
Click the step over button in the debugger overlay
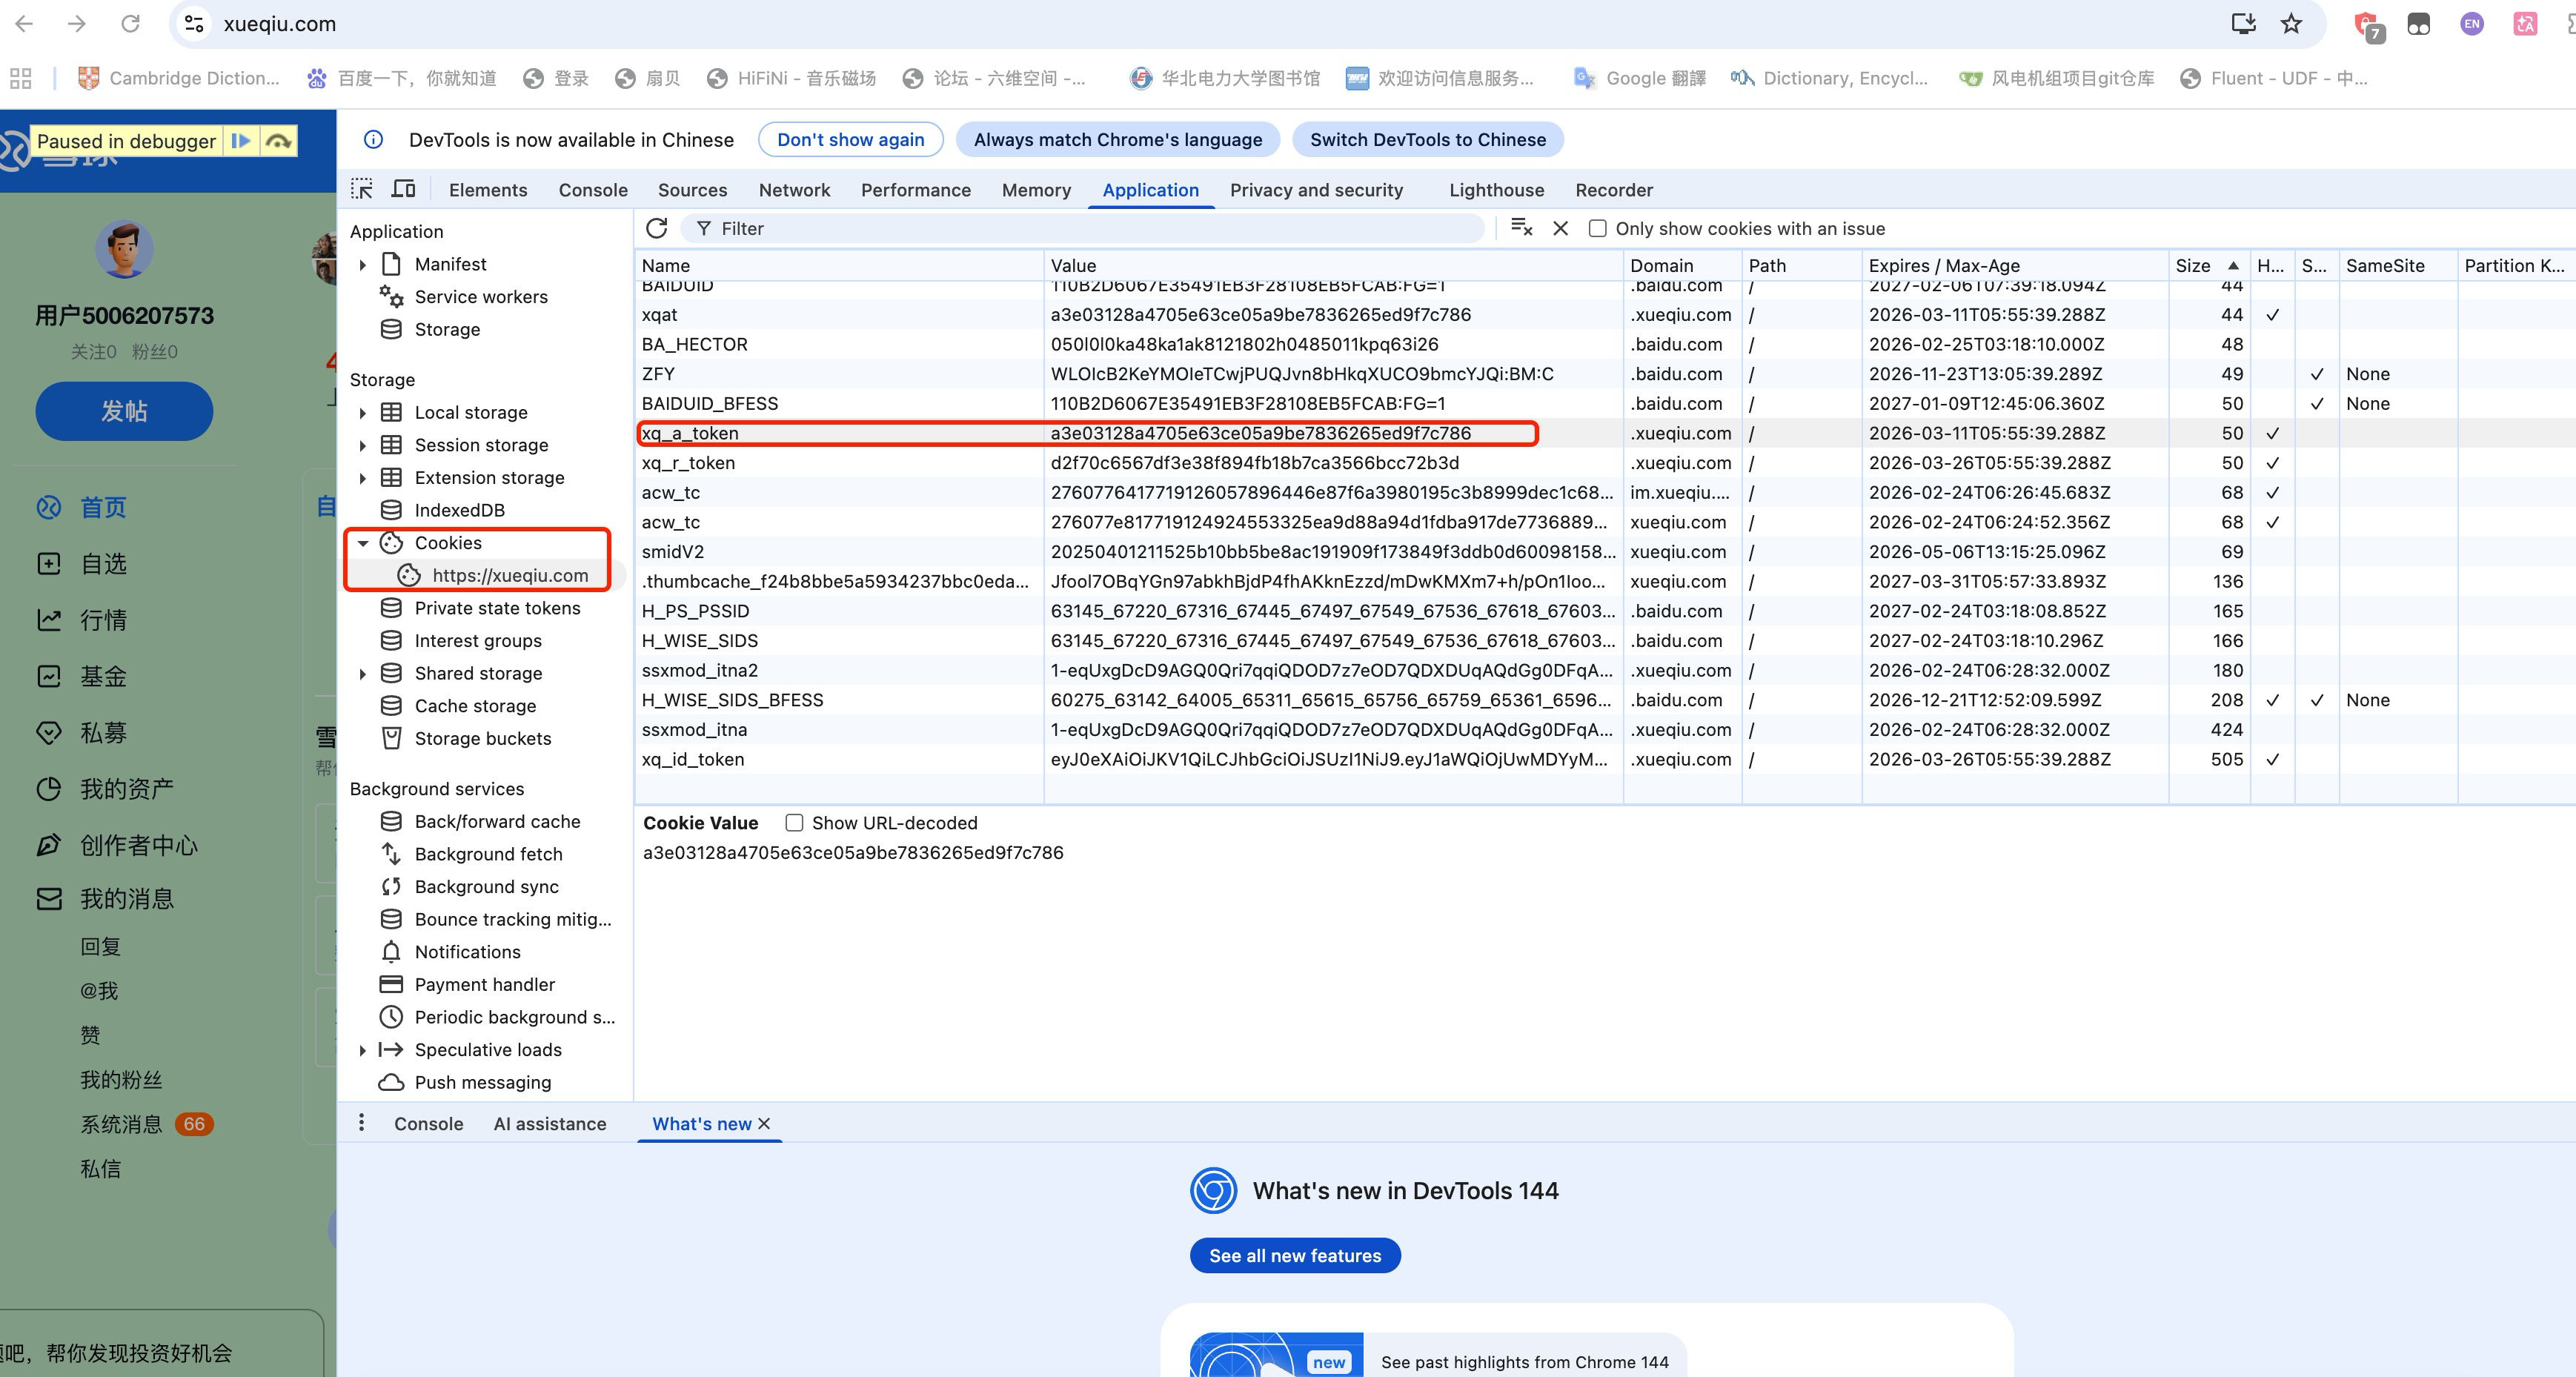pos(279,141)
